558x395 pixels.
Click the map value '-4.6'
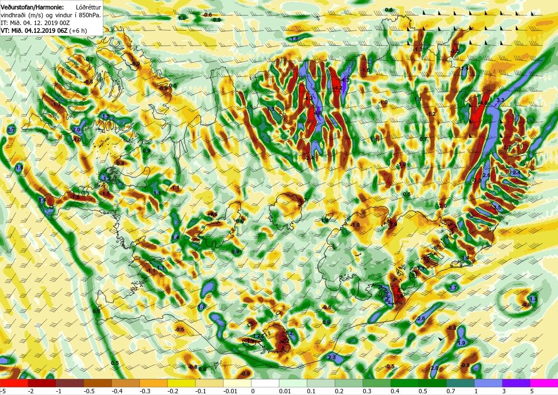coord(484,103)
